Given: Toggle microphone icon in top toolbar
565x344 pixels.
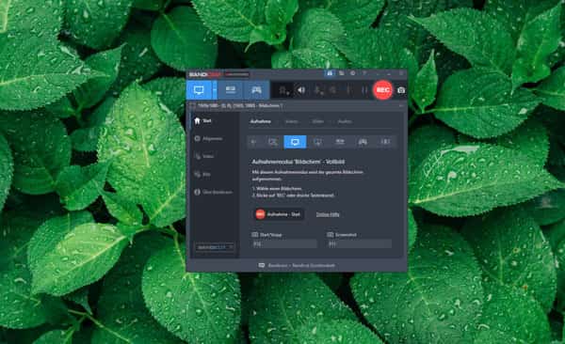Looking at the screenshot, I should click(x=318, y=90).
